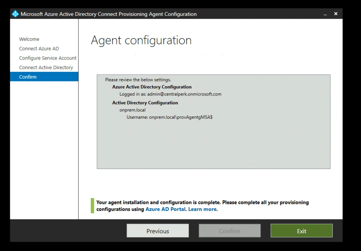Follow the Learn more link
Screen dimensions: 361x251
[x=202, y=209]
